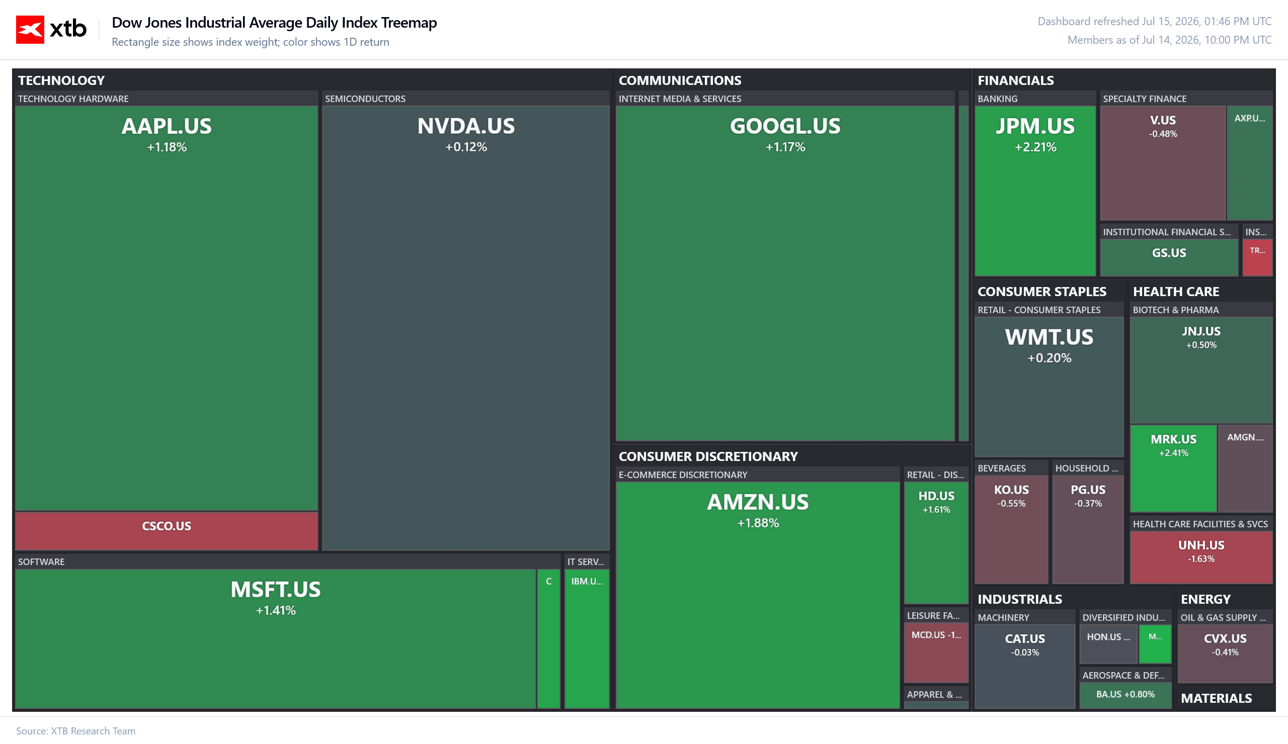Select the MSFT.US tile
The height and width of the screenshot is (744, 1288).
coord(276,638)
